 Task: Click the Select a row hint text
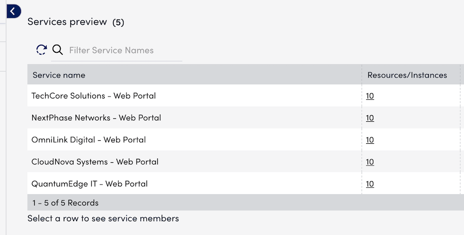[x=103, y=219]
